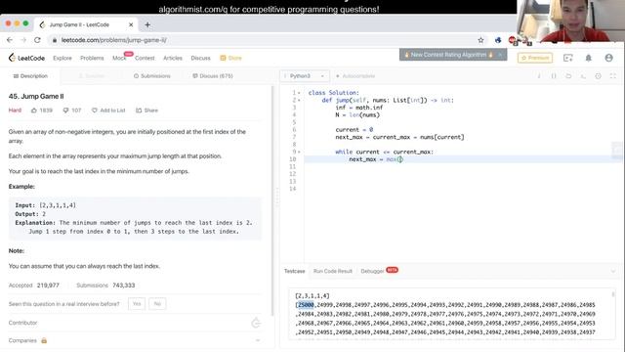Click the Accepted 219,977 value
625x352 pixels.
(48, 286)
